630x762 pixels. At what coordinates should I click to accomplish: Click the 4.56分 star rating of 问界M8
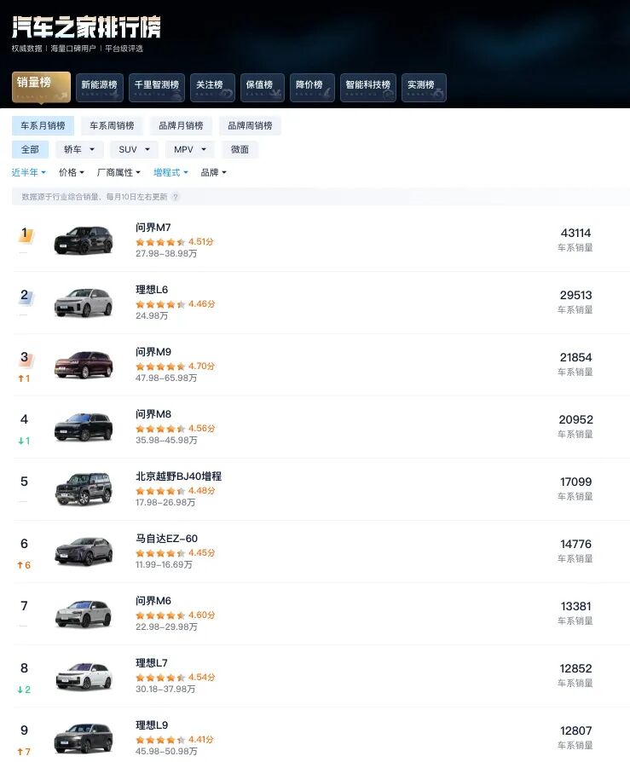click(175, 428)
